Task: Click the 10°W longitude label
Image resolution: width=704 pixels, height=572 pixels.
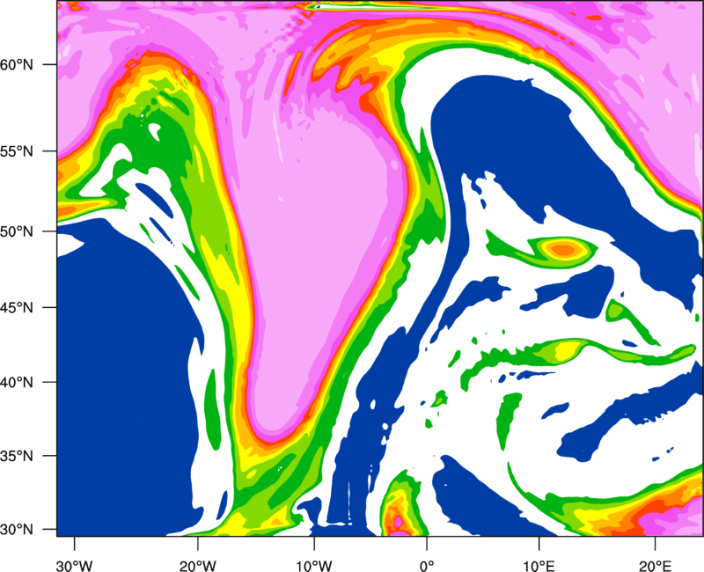Action: coord(314,566)
